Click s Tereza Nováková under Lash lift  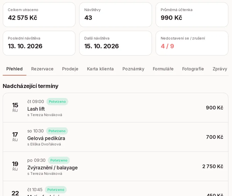[45, 115]
